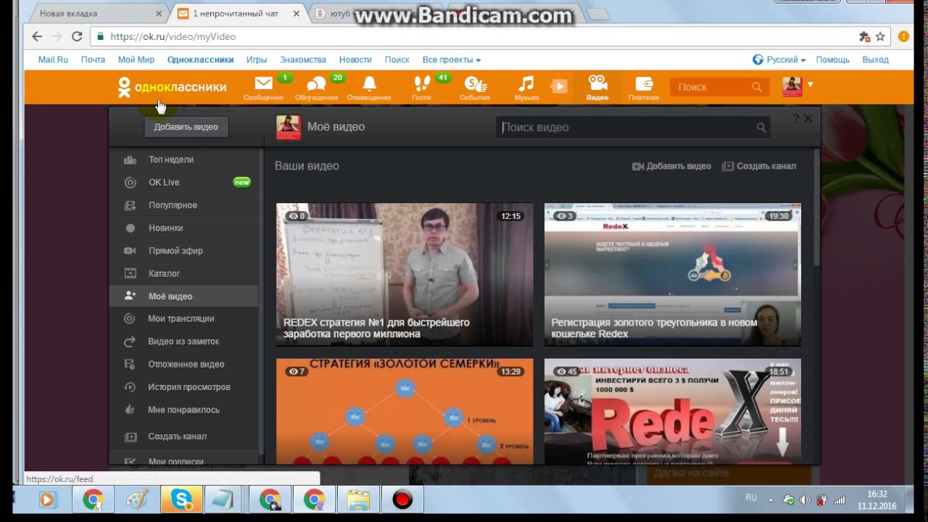Viewport: 928px width, 522px height.
Task: Click Помощь link
Action: coord(832,60)
